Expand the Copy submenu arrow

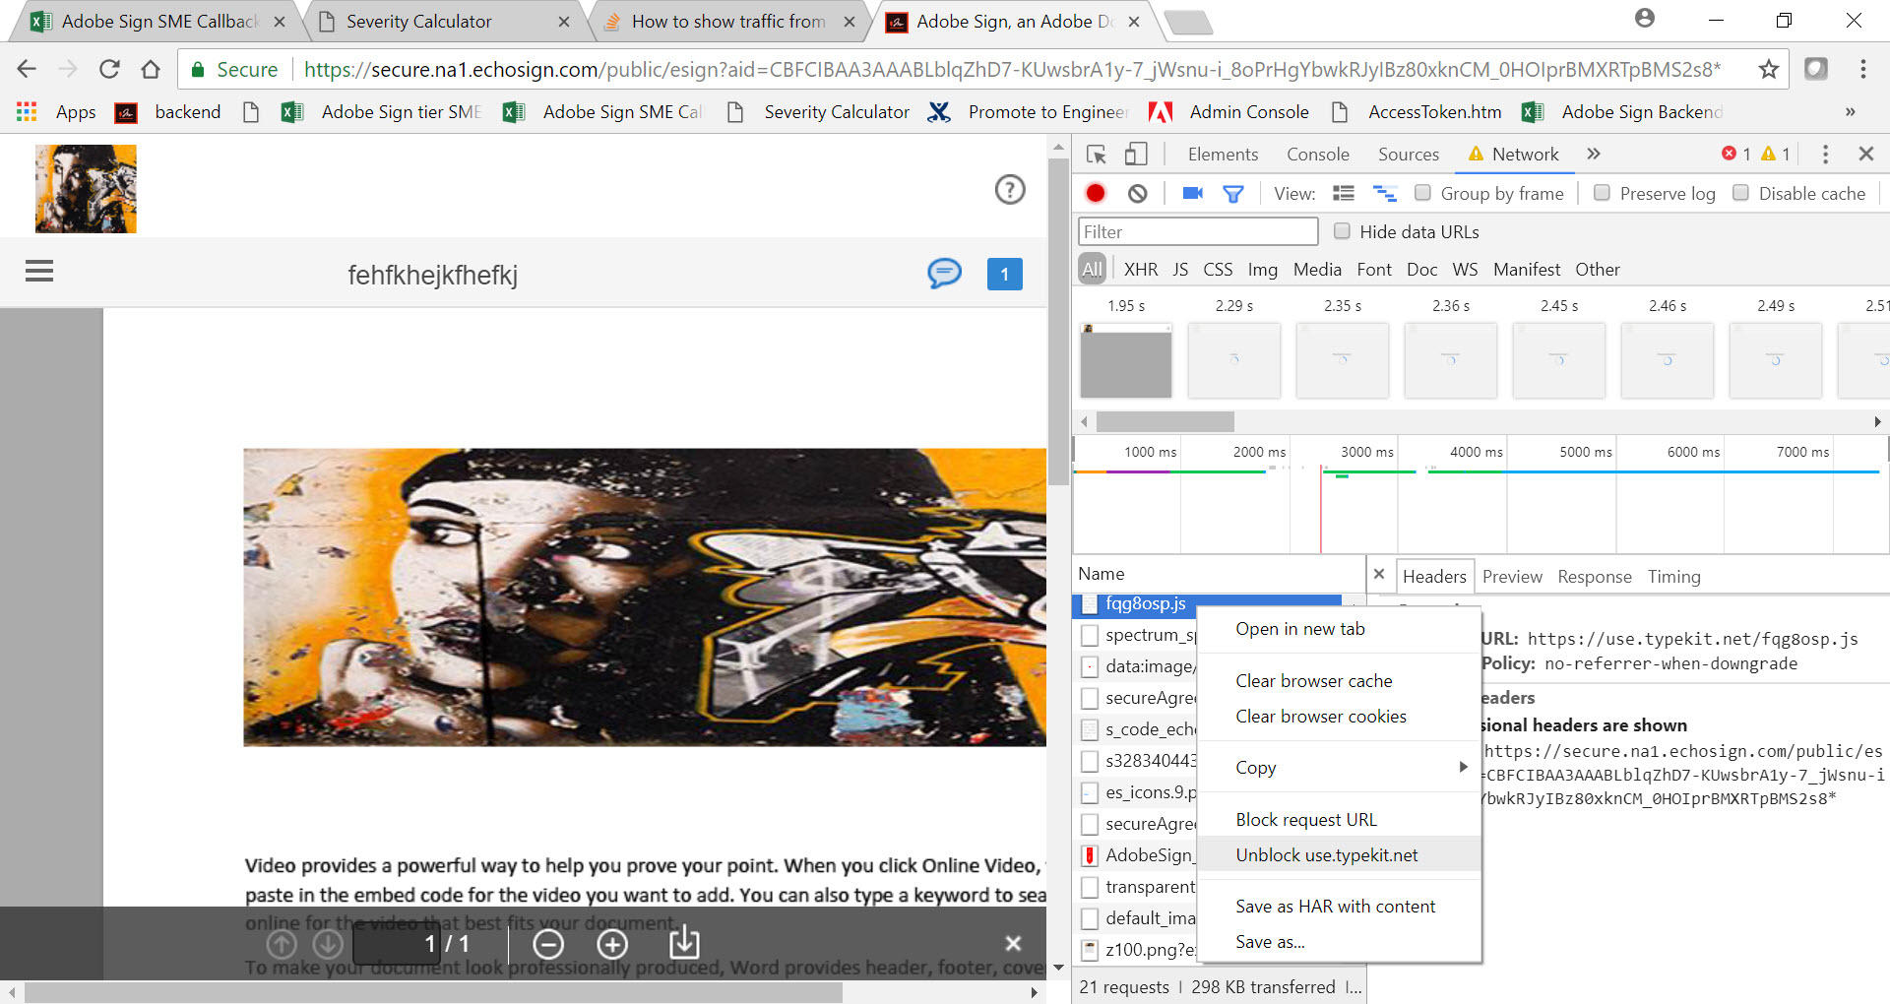point(1463,767)
